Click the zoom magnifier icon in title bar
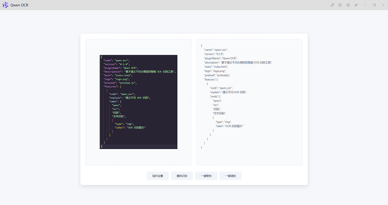The image size is (388, 205). [x=340, y=5]
